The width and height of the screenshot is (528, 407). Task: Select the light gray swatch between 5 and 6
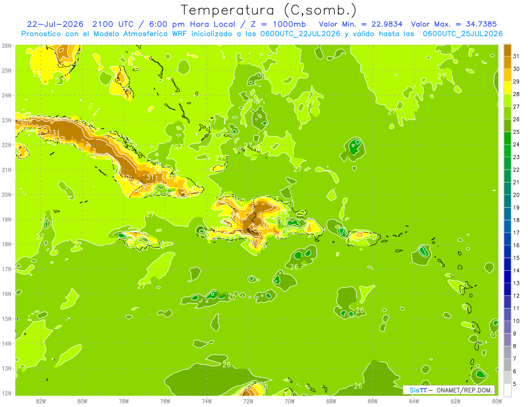[x=508, y=378]
